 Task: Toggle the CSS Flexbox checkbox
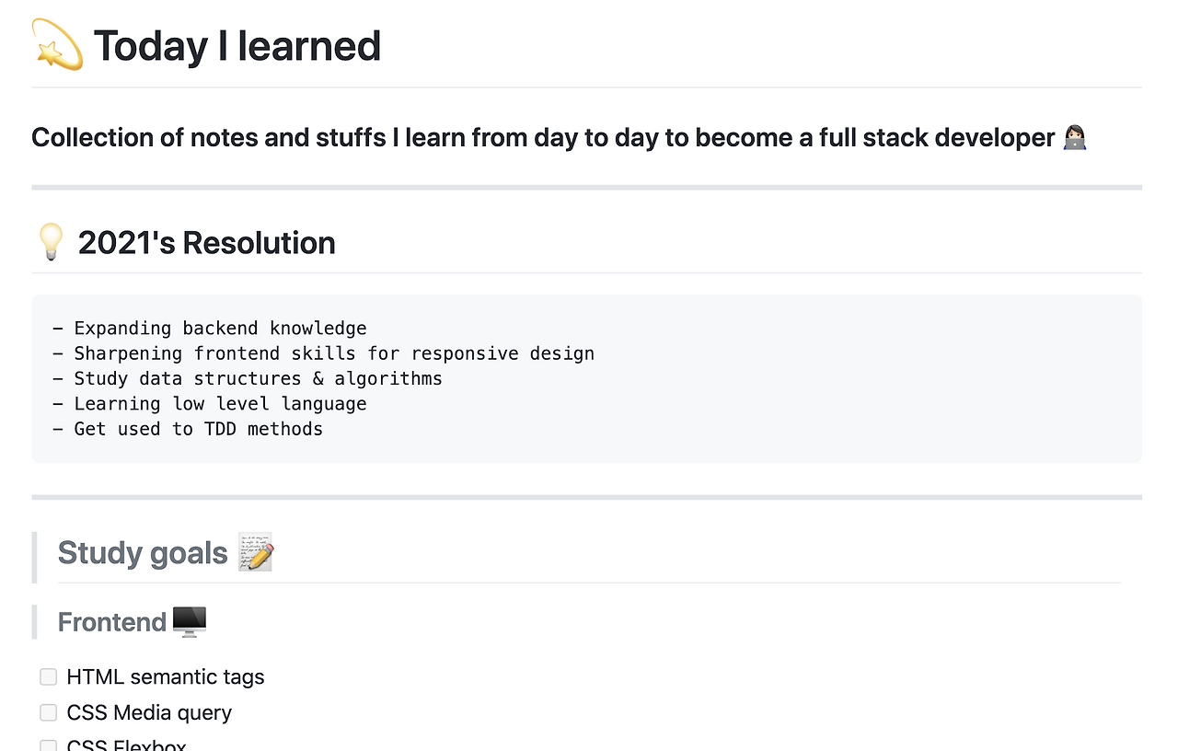(49, 745)
